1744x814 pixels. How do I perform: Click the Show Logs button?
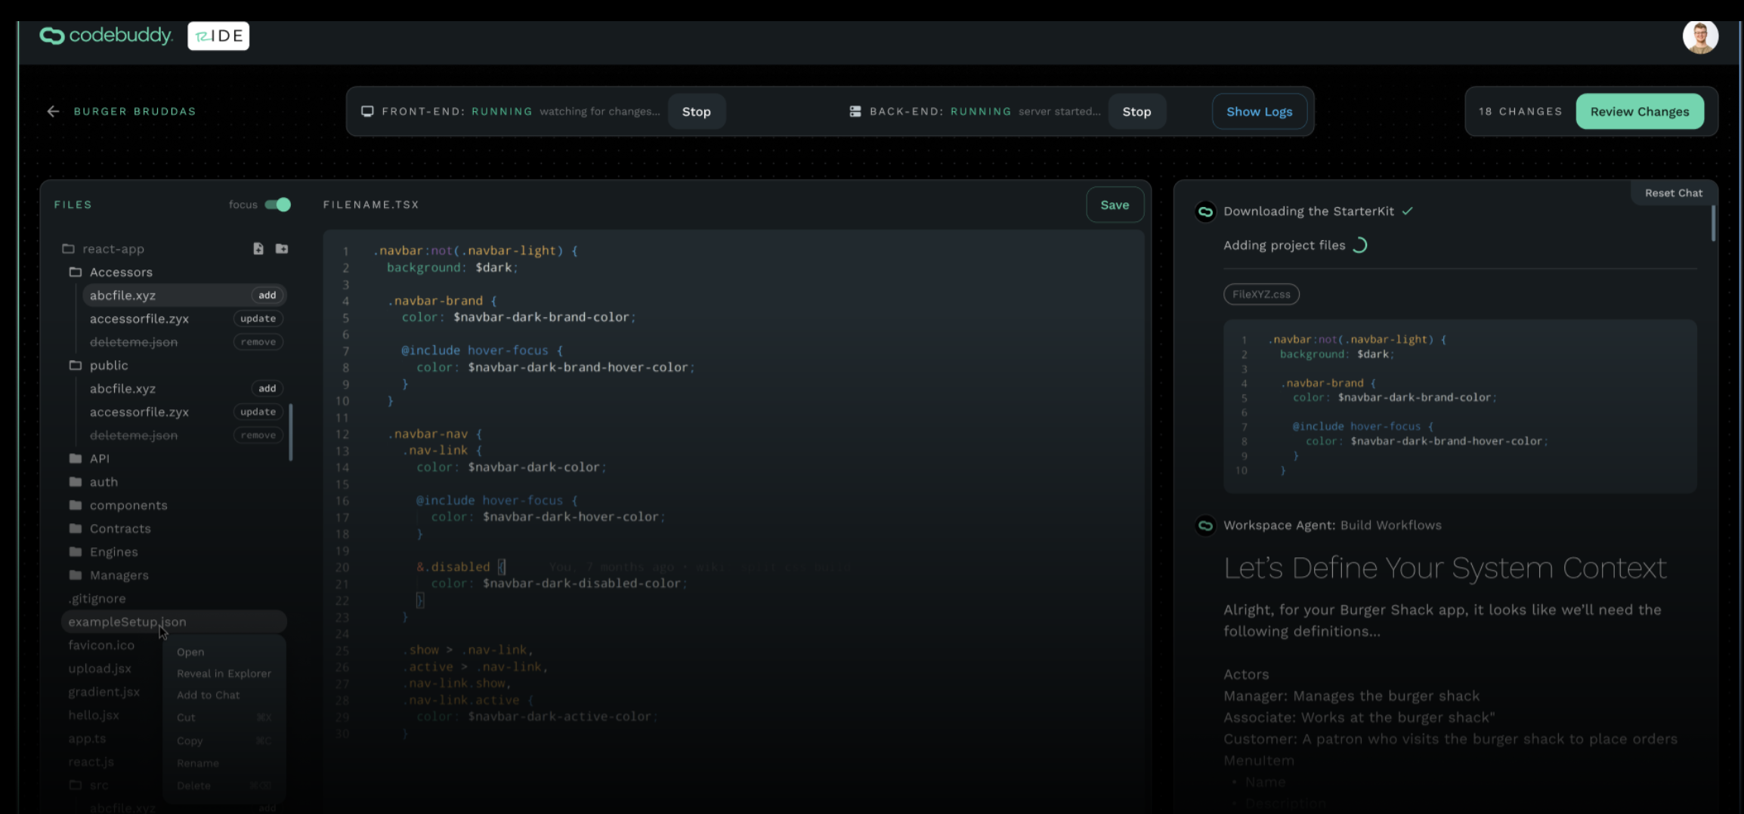point(1259,112)
